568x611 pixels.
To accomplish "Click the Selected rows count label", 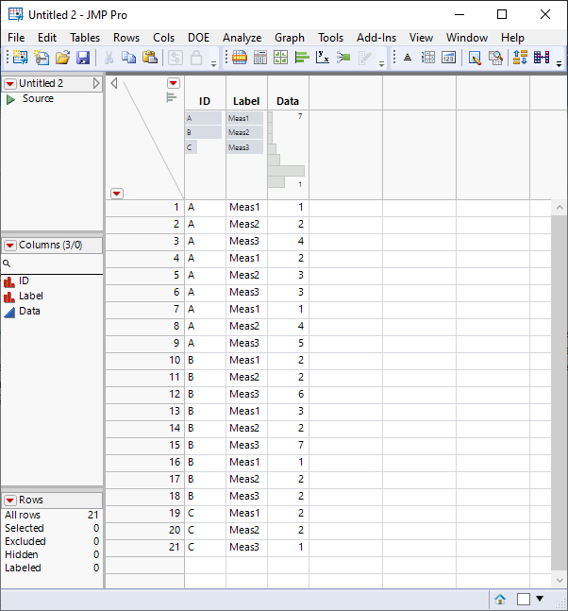I will 25,529.
